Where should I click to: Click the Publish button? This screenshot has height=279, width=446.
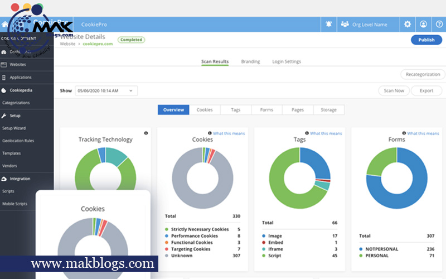[x=426, y=40]
